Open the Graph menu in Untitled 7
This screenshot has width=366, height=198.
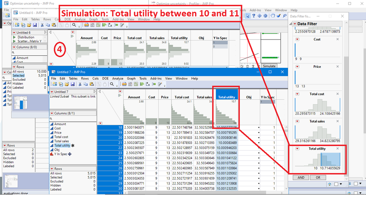click(131, 78)
